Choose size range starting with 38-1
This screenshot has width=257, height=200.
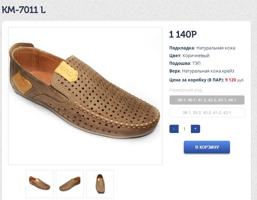click(x=207, y=112)
